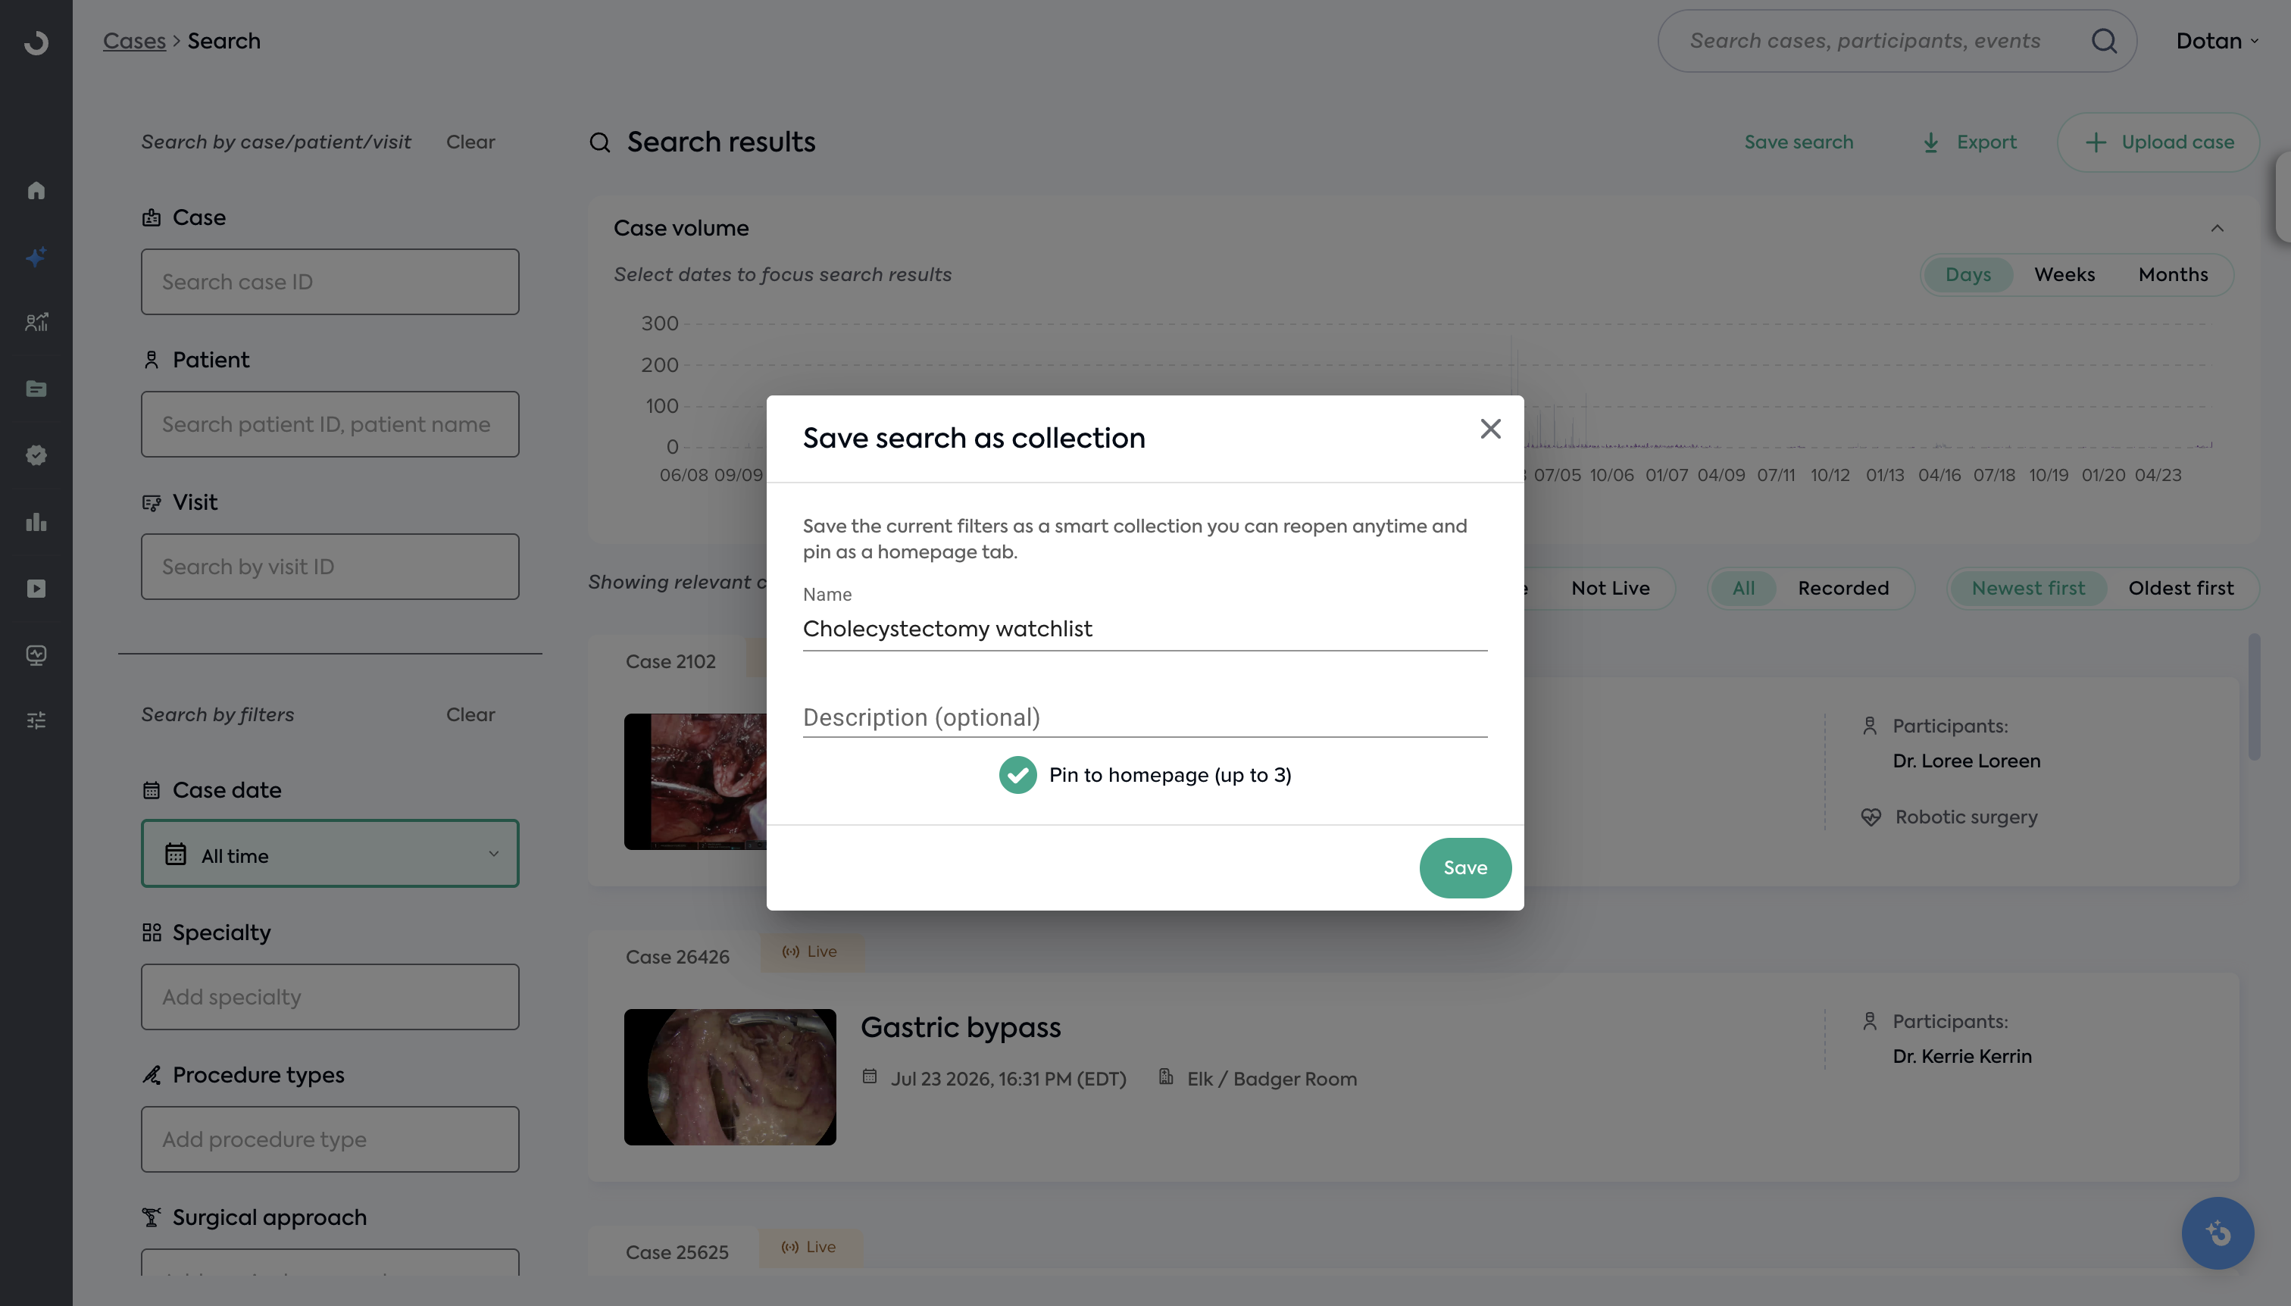
Task: Click the magnifier icon in global search
Action: pos(2104,40)
